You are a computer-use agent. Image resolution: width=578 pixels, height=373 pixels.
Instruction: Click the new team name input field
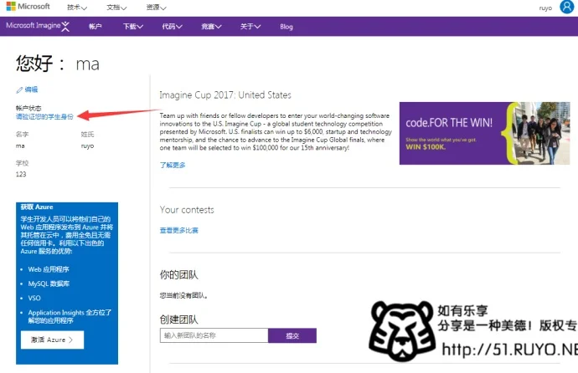click(x=214, y=335)
